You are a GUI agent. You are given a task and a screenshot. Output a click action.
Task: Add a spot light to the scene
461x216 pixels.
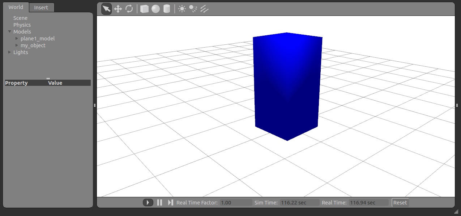tap(193, 9)
